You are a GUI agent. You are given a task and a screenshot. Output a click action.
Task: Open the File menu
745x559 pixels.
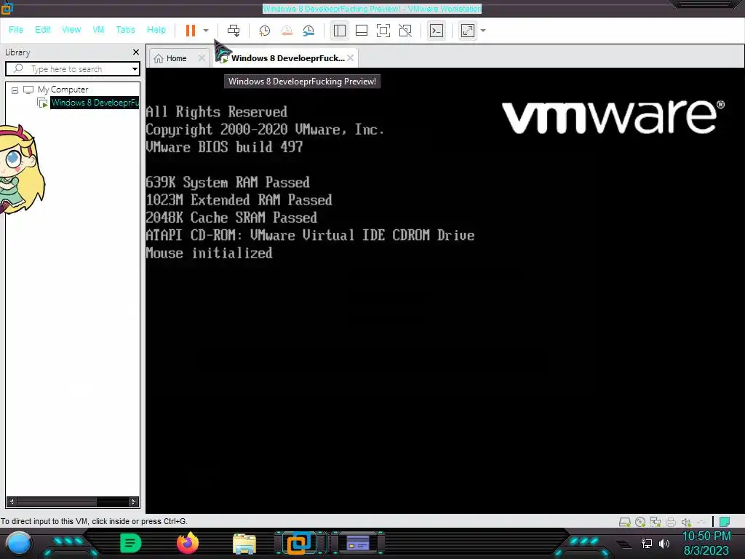[16, 29]
